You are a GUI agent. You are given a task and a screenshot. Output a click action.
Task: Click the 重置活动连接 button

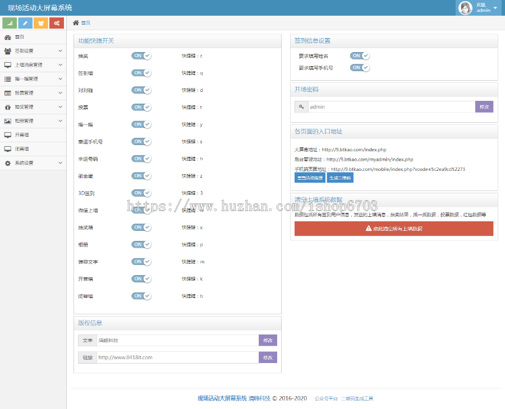[x=310, y=178]
